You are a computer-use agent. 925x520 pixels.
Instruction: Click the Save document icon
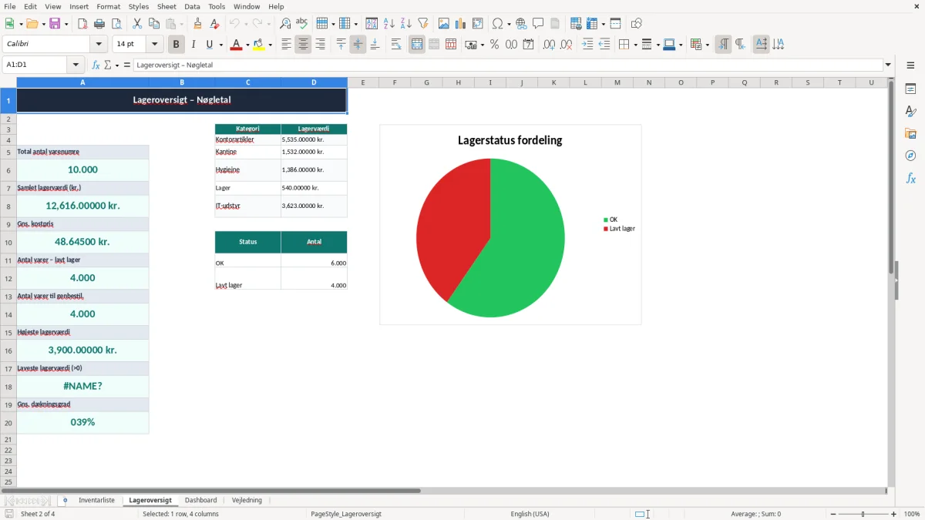(55, 24)
